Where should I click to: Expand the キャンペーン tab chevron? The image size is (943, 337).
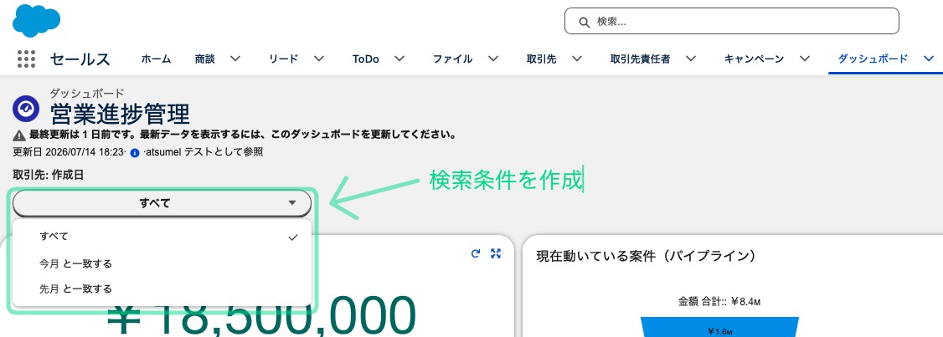pyautogui.click(x=805, y=59)
